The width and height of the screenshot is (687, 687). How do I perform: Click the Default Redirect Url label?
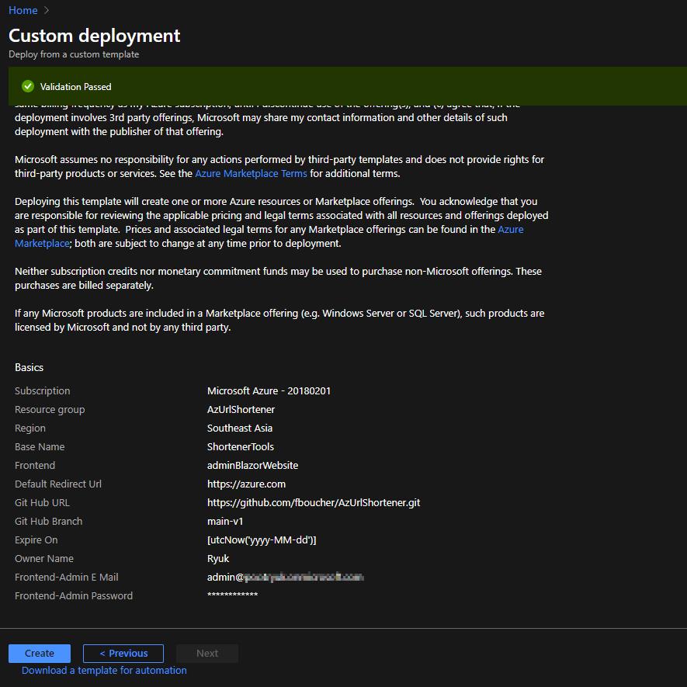click(58, 484)
